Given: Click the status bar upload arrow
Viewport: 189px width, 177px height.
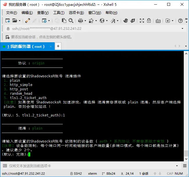Looking at the screenshot, I should [x=155, y=174].
